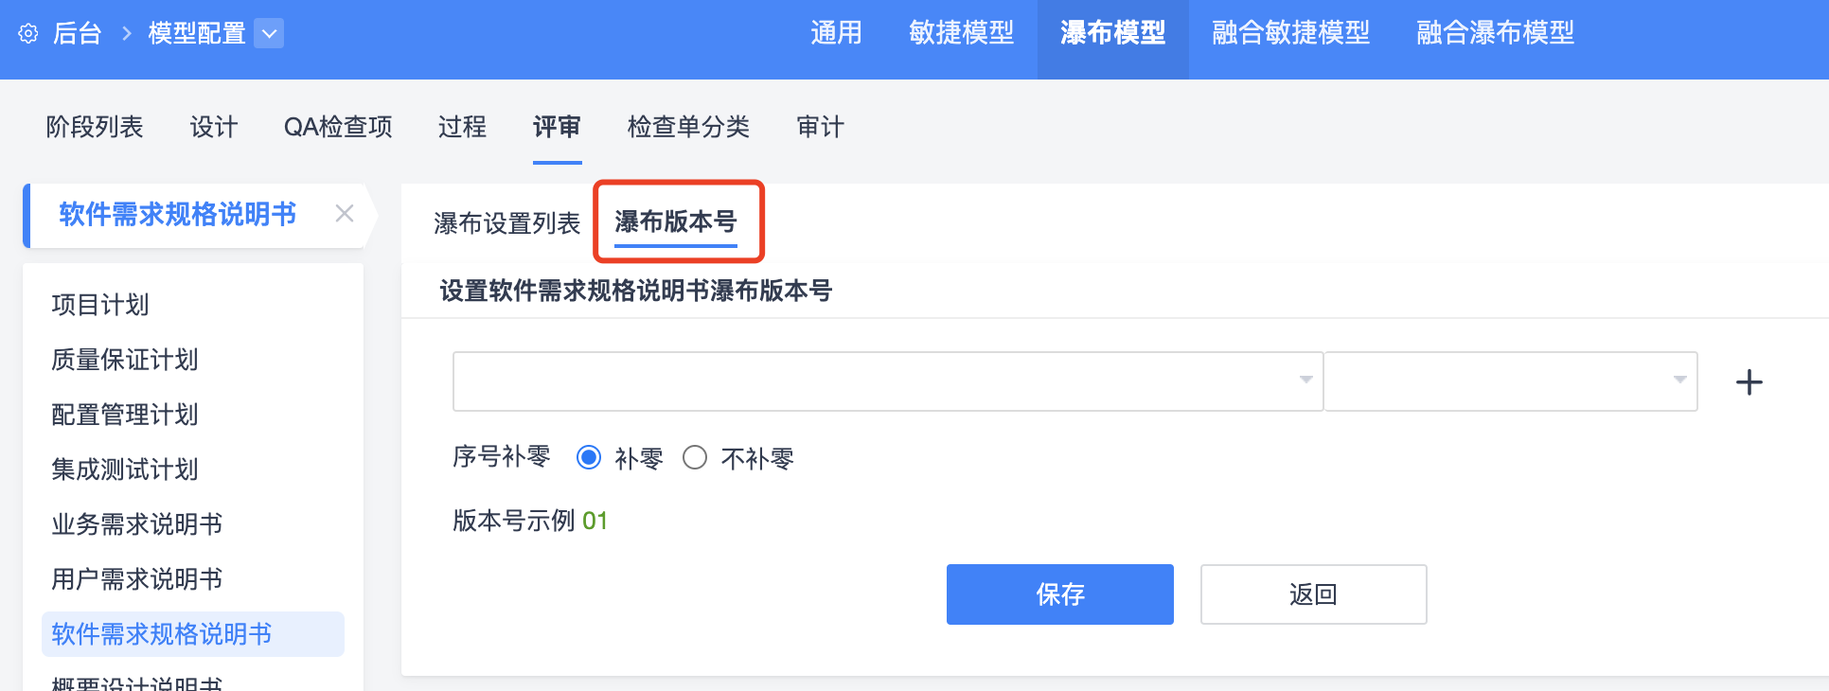1829x691 pixels.
Task: Expand the second smaller dropdown box
Action: 1510,381
